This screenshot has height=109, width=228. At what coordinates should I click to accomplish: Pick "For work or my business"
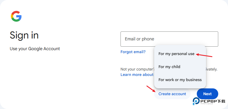point(180,80)
